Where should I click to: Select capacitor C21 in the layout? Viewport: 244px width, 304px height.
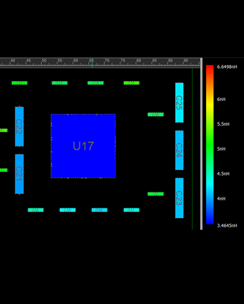[19, 174]
